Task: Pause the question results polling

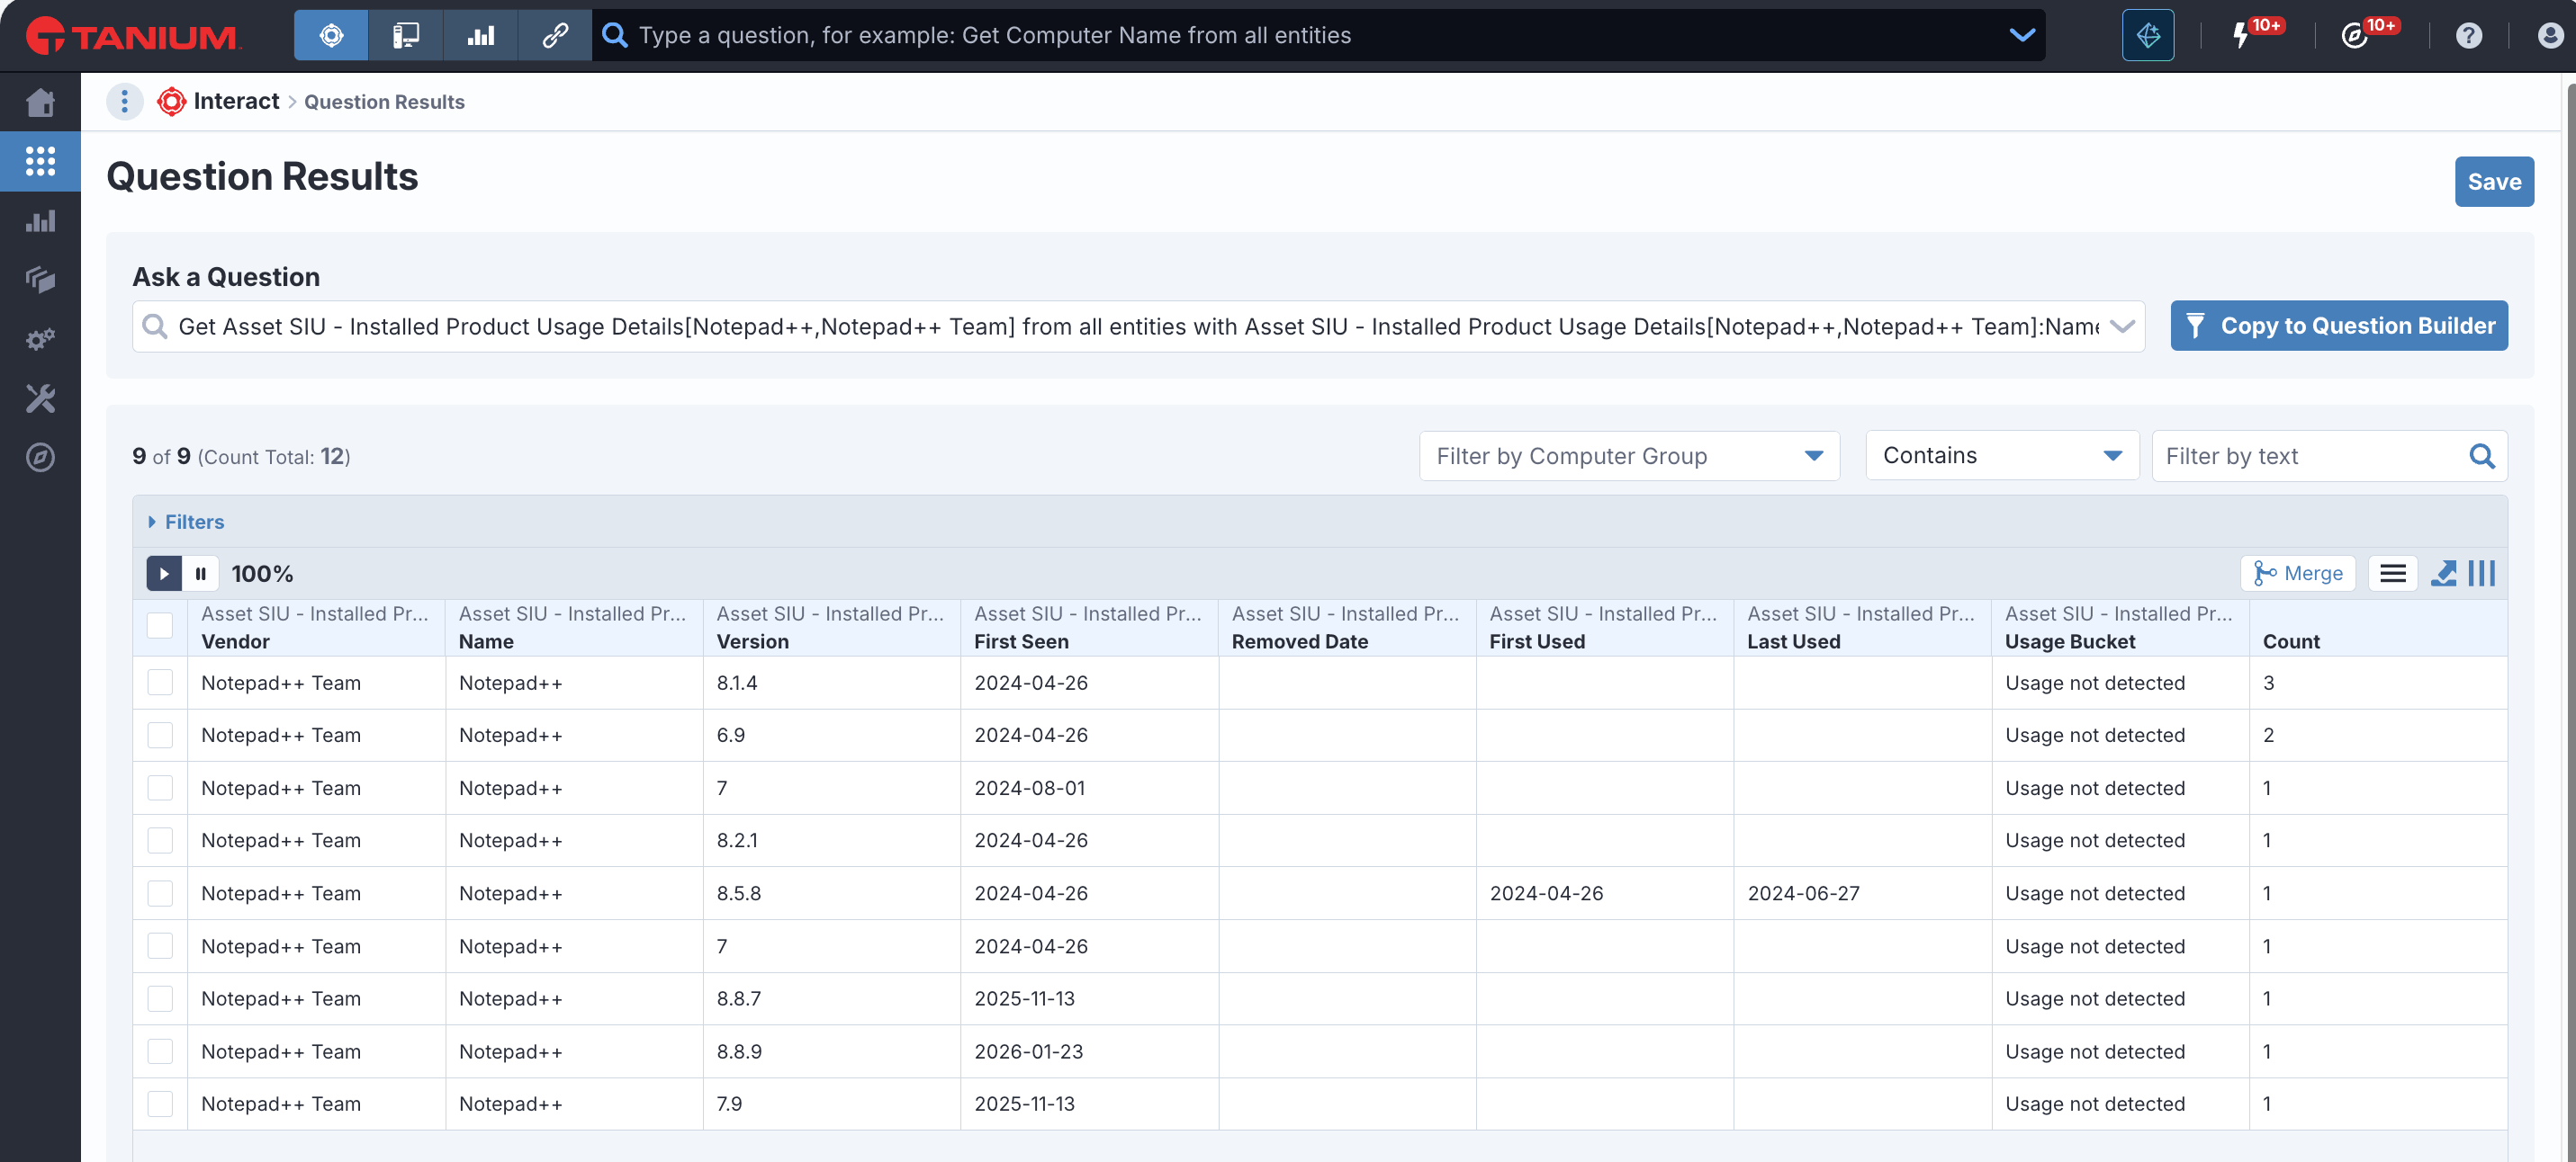Action: [x=201, y=574]
